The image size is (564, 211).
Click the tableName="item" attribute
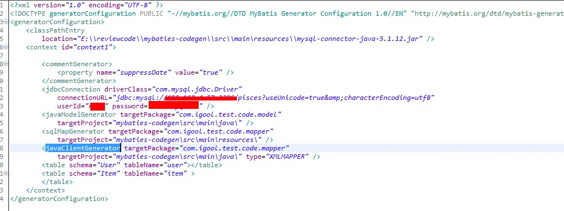coord(155,173)
